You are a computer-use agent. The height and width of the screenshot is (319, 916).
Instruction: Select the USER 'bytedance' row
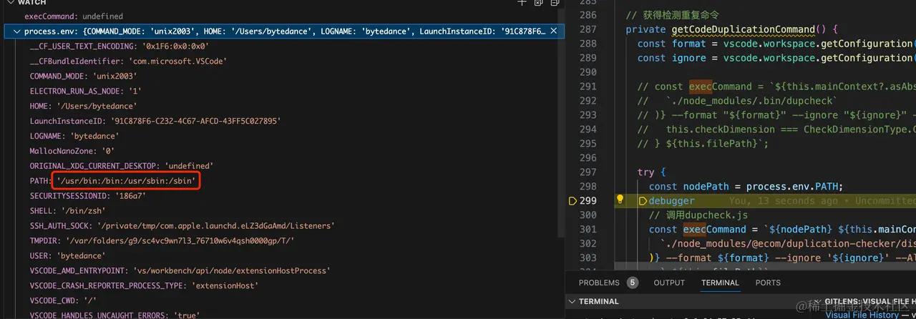point(283,256)
